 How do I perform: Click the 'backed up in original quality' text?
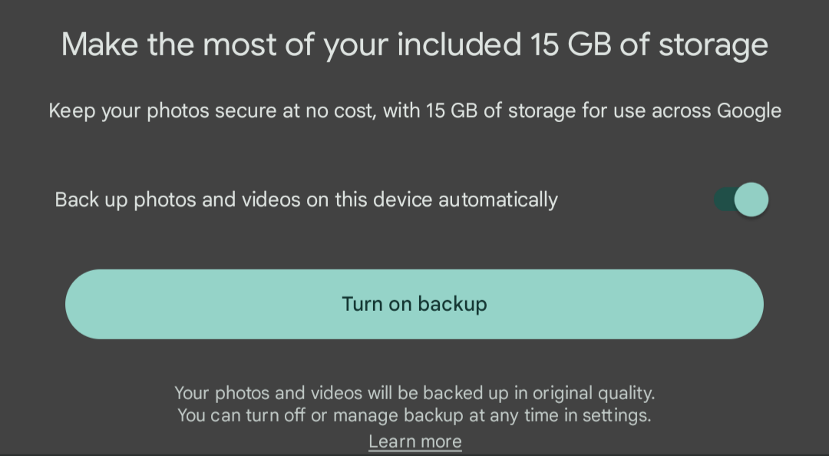pyautogui.click(x=539, y=393)
